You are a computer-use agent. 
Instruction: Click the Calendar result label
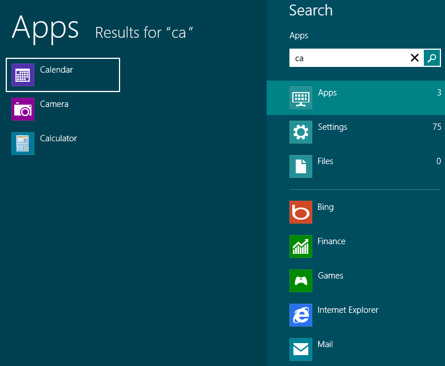tap(57, 70)
